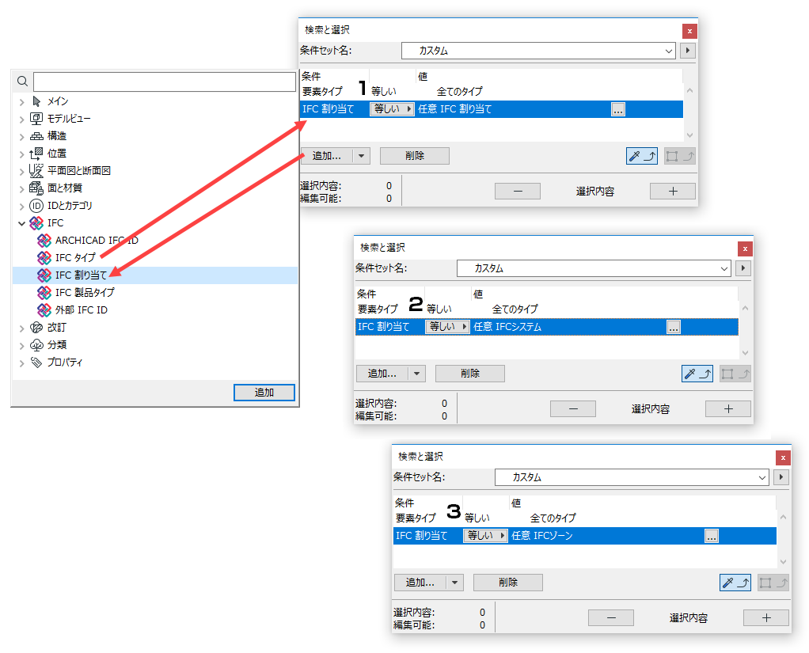The height and width of the screenshot is (653, 809).
Task: Click the 削除 button in top dialog
Action: coord(414,155)
